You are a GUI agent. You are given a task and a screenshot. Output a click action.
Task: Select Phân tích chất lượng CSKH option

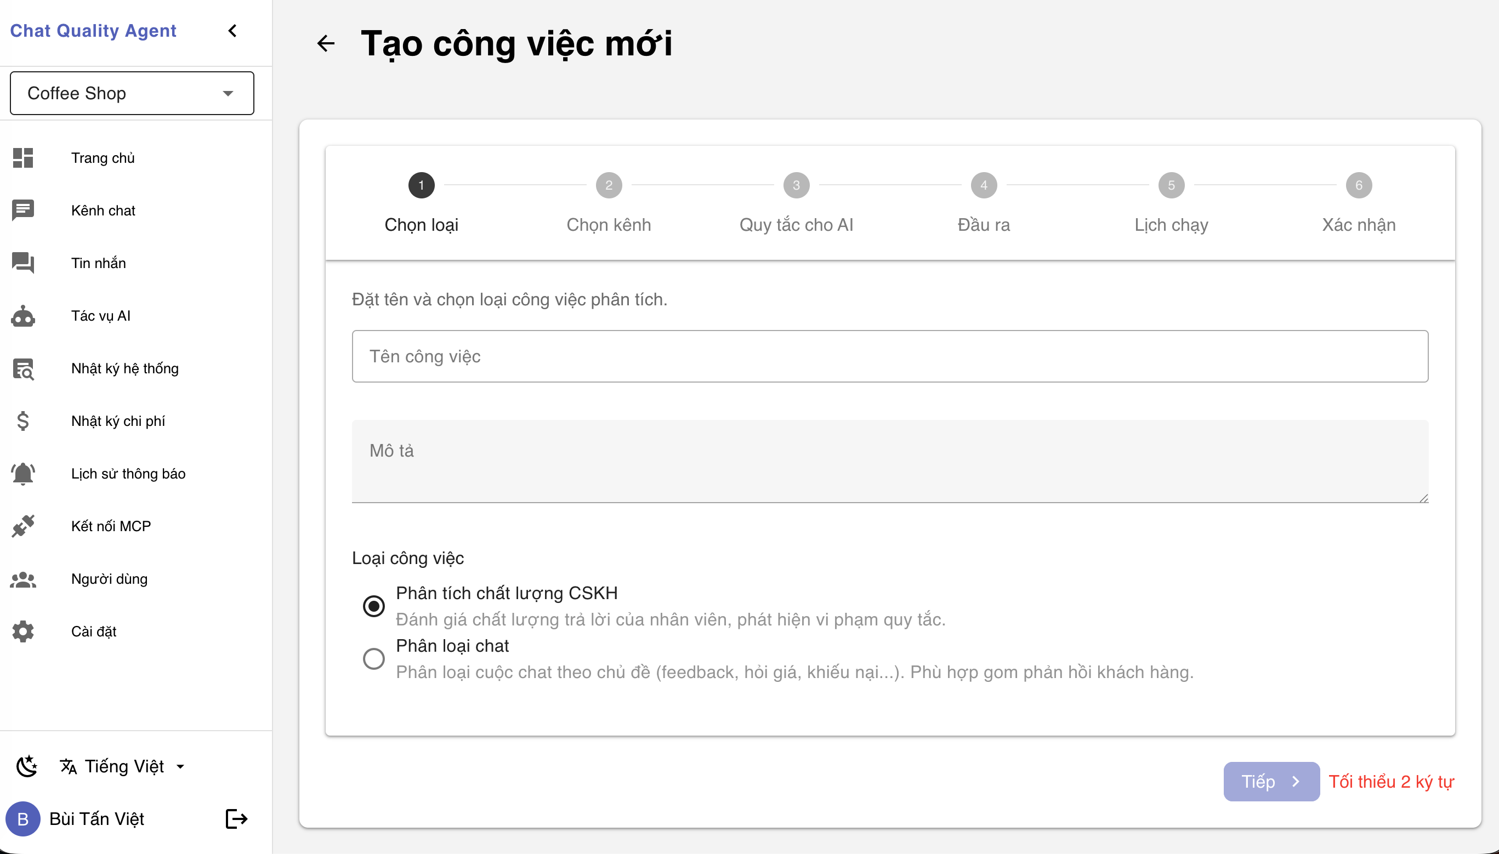point(374,605)
